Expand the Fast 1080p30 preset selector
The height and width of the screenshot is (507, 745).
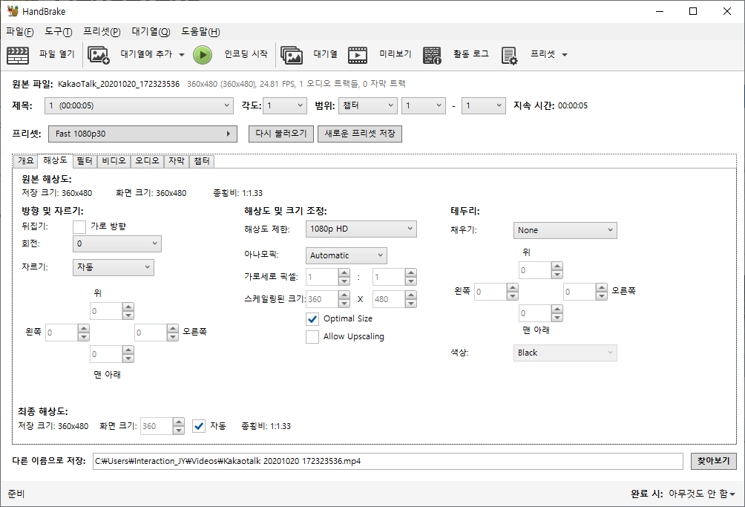(142, 134)
